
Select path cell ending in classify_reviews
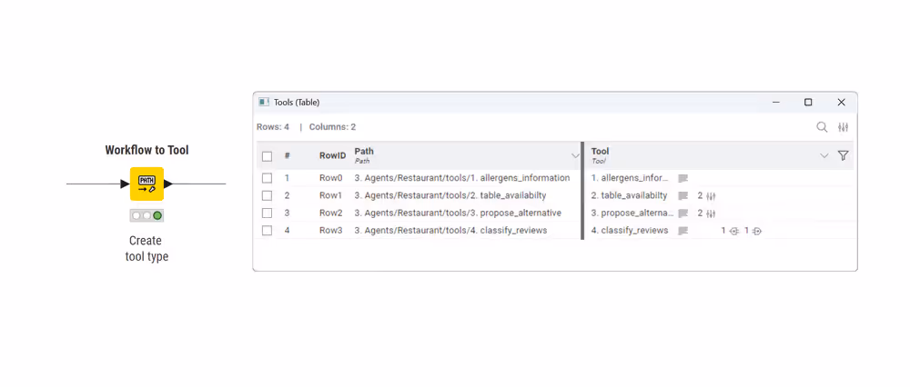(451, 230)
